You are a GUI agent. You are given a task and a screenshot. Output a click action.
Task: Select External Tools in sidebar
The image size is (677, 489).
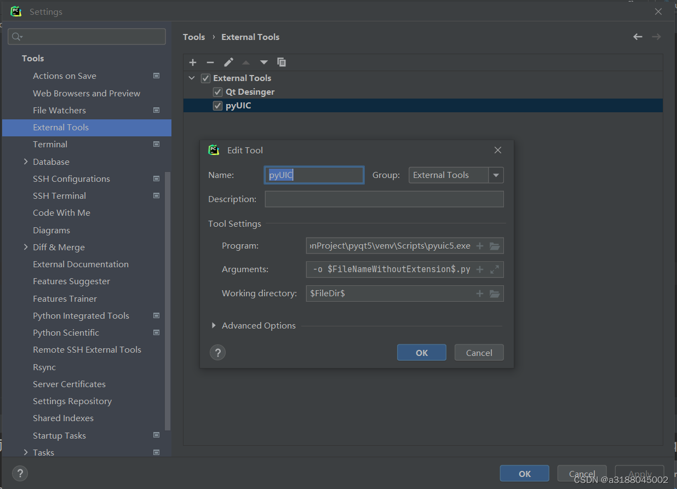(87, 128)
